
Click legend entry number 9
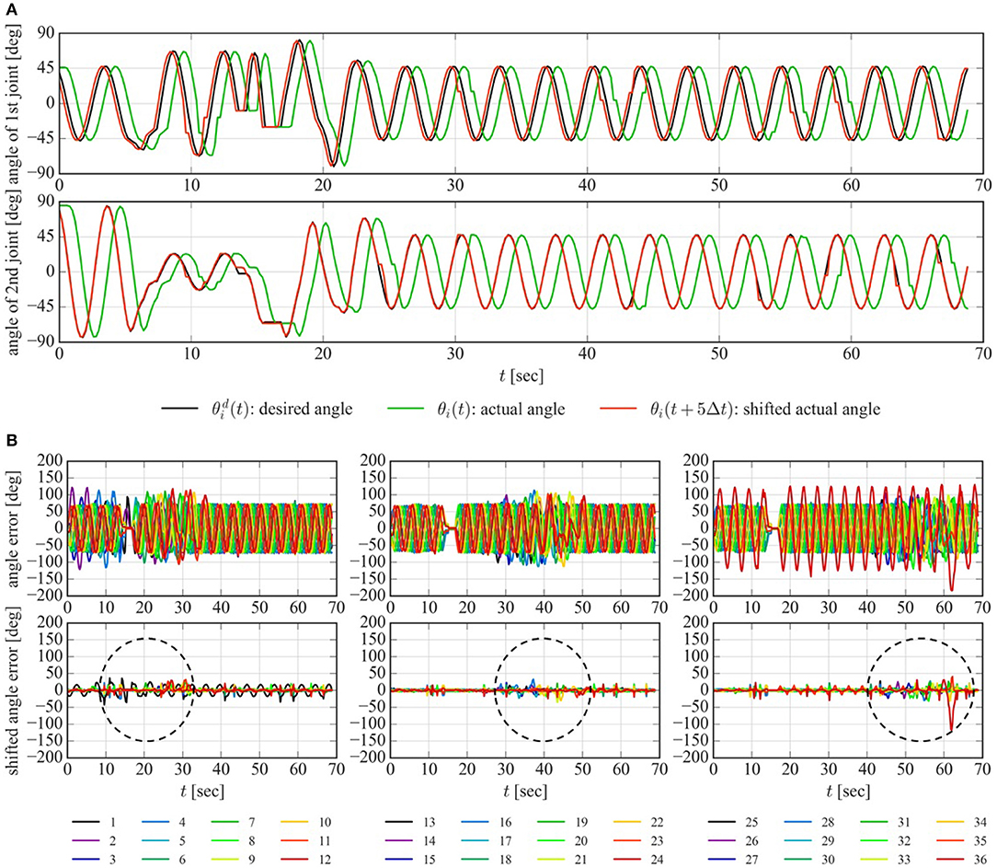tap(252, 859)
